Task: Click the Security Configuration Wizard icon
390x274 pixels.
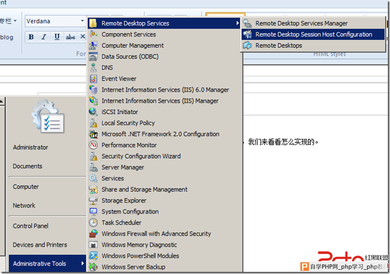Action: pos(93,156)
